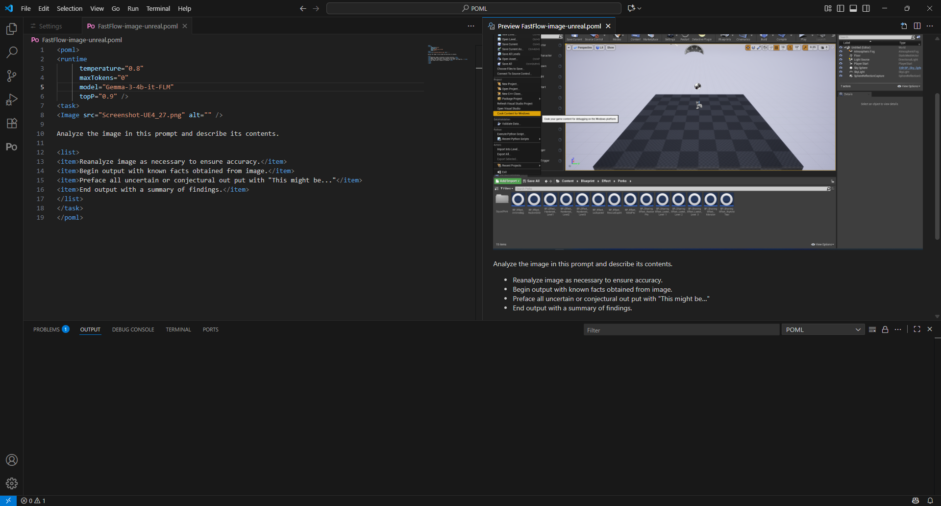Image resolution: width=941 pixels, height=506 pixels.
Task: Toggle the primary sidebar visibility
Action: coord(841,8)
